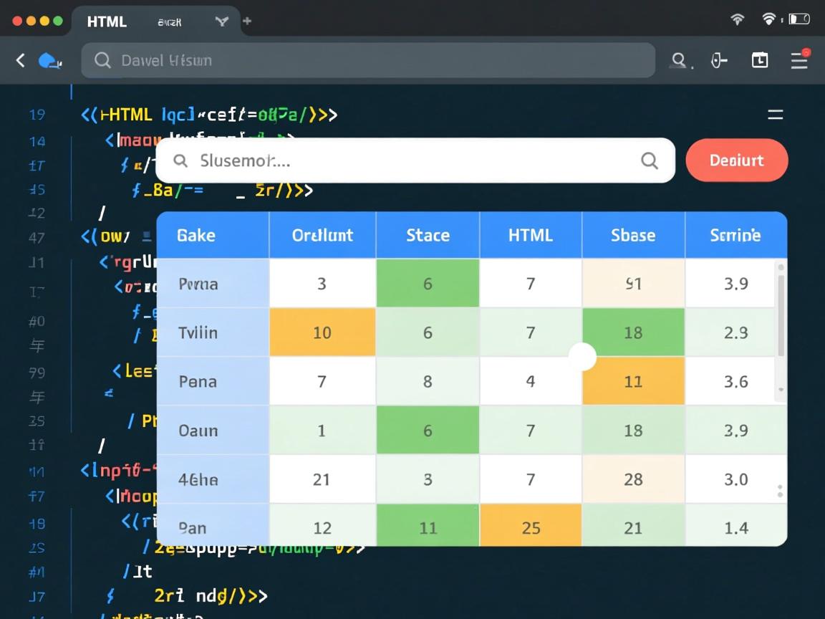Viewport: 825px width, 619px height.
Task: Select the Stace column header
Action: 428,235
